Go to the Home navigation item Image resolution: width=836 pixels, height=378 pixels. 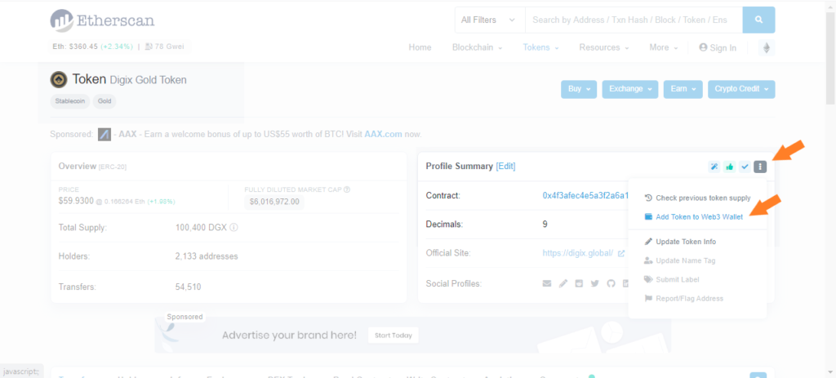tap(420, 47)
